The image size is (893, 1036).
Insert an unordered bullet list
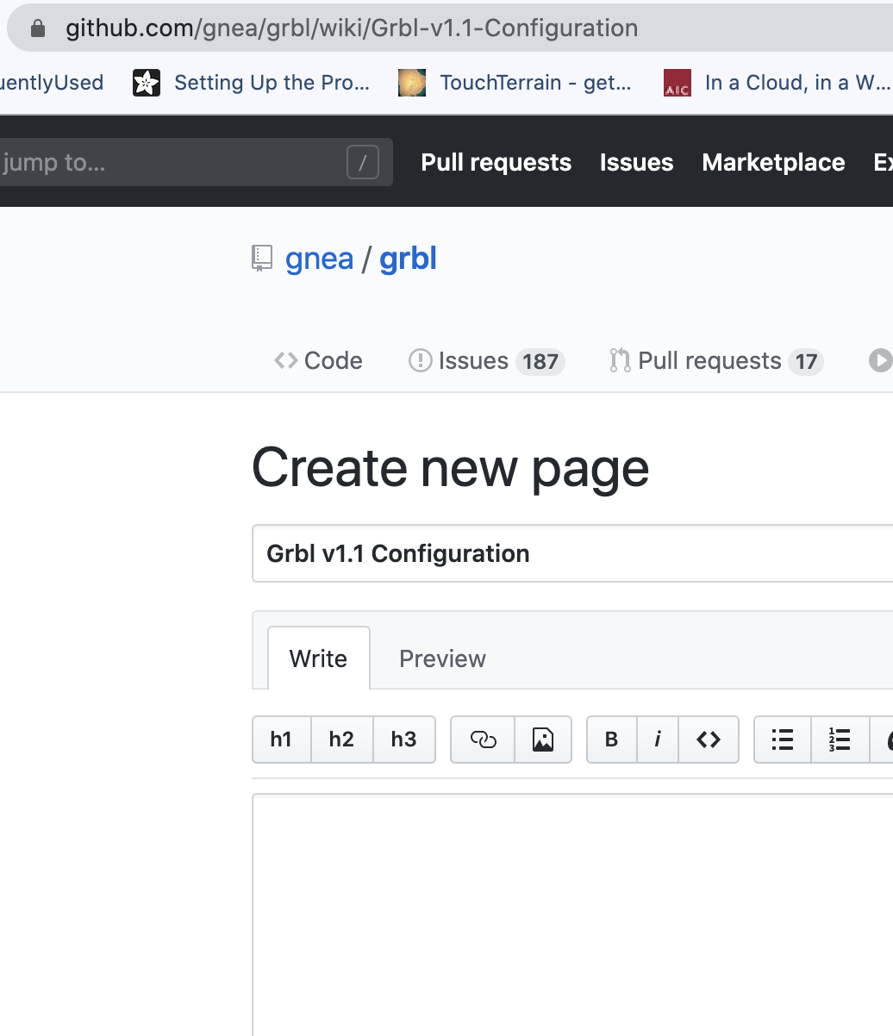(x=783, y=740)
